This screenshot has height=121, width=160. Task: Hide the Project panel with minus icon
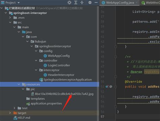(x=96, y=2)
